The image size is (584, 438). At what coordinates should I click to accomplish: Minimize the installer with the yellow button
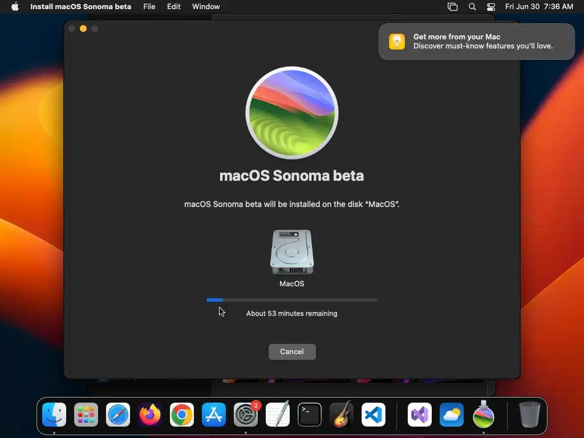tap(83, 29)
